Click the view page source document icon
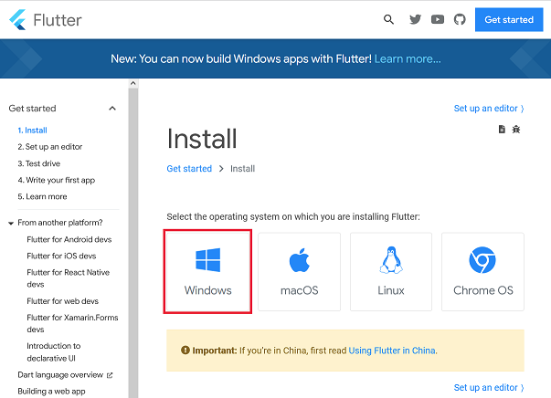Image resolution: width=551 pixels, height=398 pixels. pos(502,129)
